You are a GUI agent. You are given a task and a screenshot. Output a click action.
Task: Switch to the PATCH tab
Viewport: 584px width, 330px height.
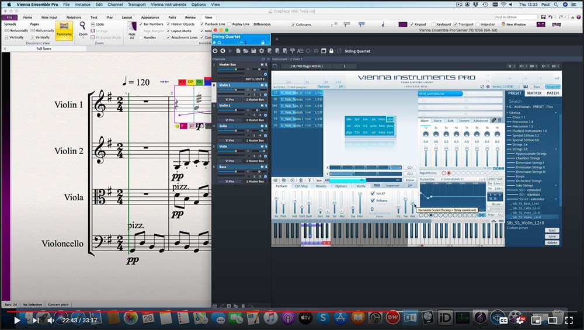(x=552, y=93)
